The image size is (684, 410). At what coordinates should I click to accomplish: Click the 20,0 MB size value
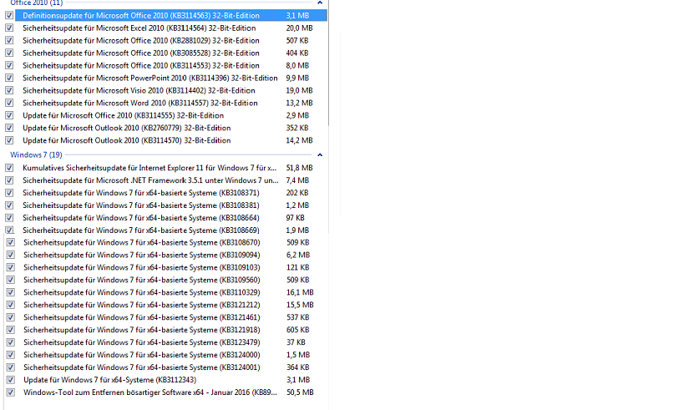299,28
